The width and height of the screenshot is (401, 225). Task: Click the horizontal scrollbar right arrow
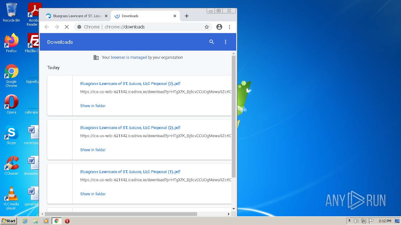[229, 214]
